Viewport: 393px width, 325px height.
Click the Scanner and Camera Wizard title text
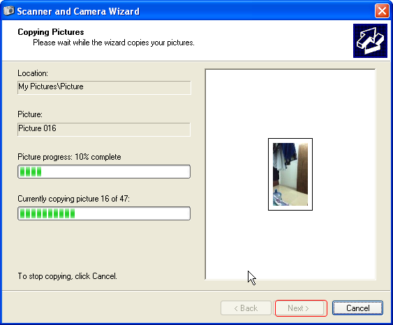[78, 11]
